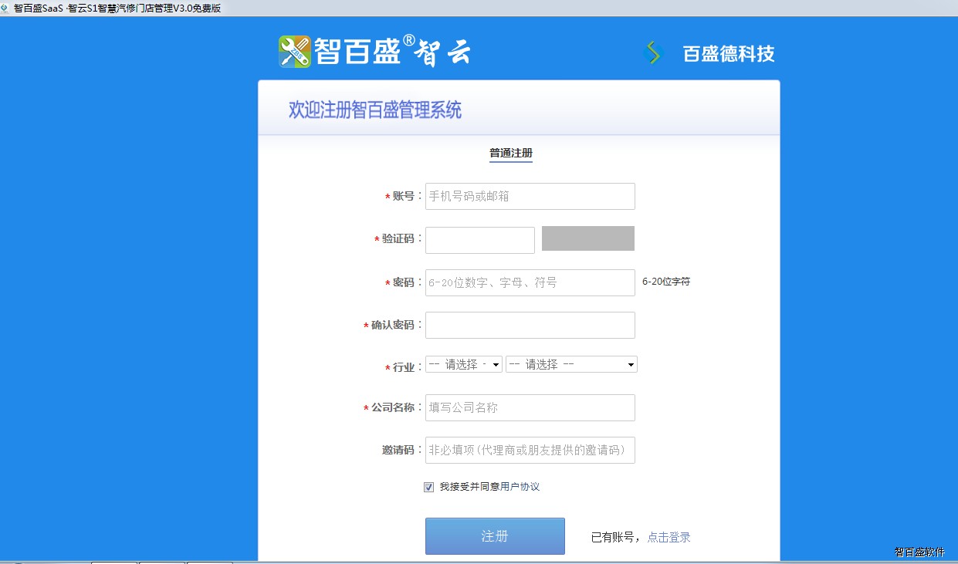Focus the 账号 phone or email field
This screenshot has height=564, width=958.
tap(530, 196)
